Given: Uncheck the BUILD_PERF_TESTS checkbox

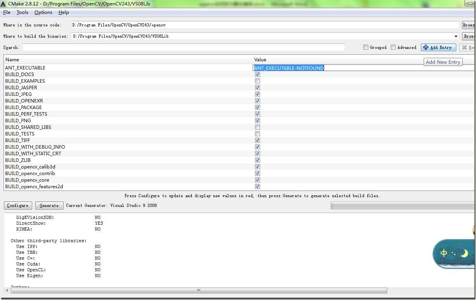Looking at the screenshot, I should (x=257, y=114).
